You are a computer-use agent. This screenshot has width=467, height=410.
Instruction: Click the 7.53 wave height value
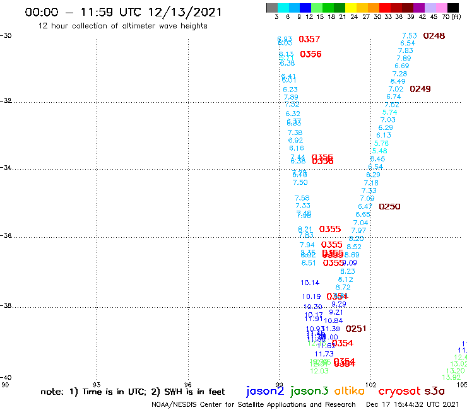[410, 36]
